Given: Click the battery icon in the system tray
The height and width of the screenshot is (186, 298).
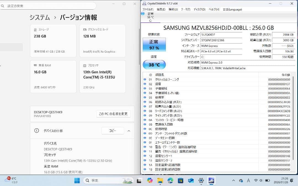Looking at the screenshot, I should (x=267, y=181).
